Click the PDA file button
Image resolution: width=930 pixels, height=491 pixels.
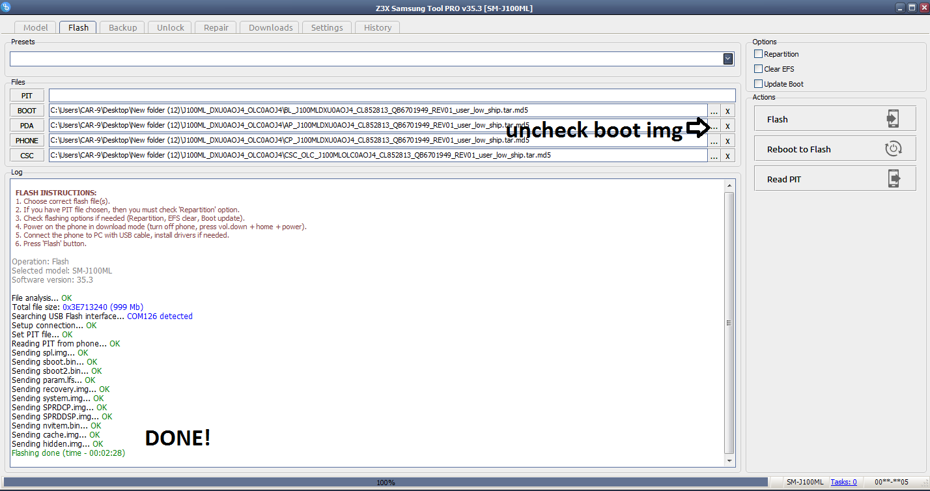(27, 126)
